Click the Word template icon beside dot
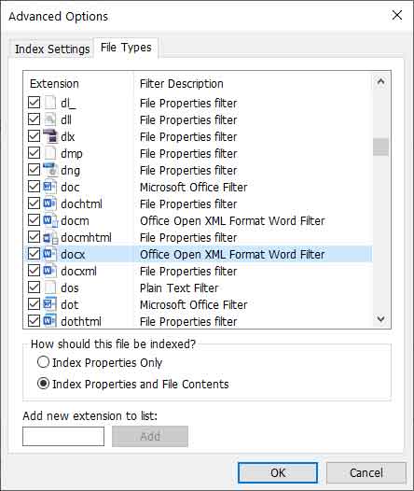414x491 pixels. [50, 304]
